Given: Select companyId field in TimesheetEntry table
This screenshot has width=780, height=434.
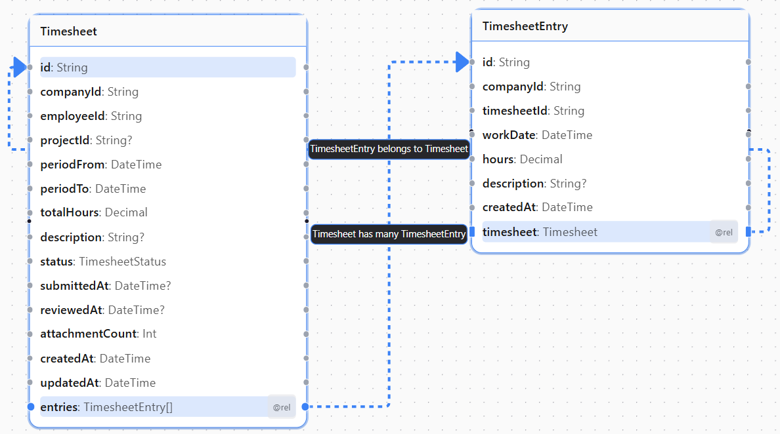Looking at the screenshot, I should (x=610, y=87).
